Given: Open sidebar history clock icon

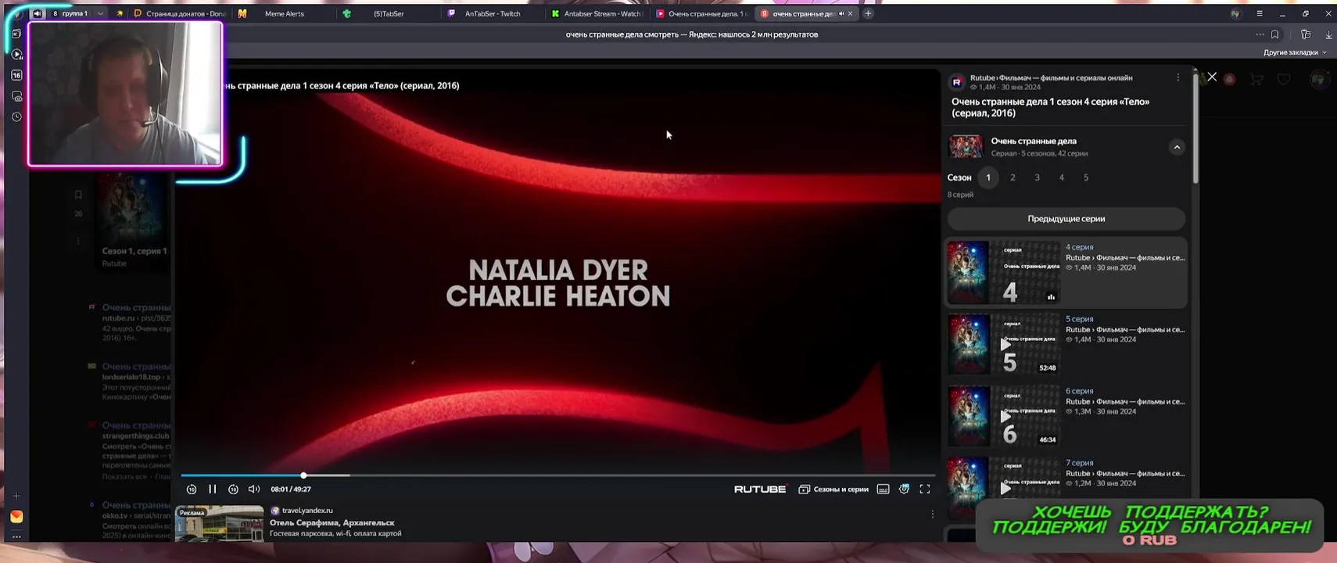Looking at the screenshot, I should 16,117.
